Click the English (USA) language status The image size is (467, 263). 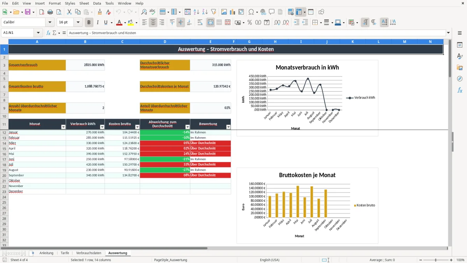(270, 260)
